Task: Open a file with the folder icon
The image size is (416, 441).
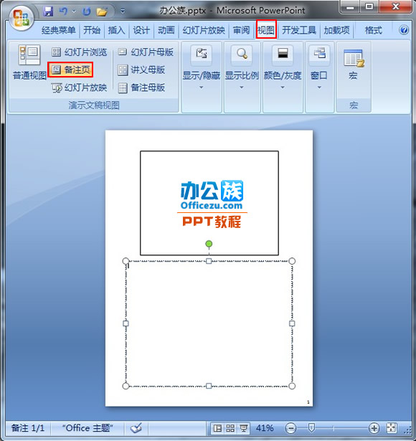Action: click(x=102, y=11)
